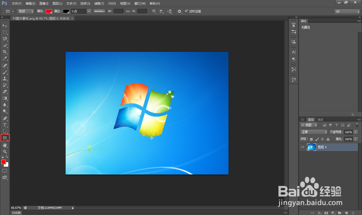Open the 形状 tool mode dropdown
Image resolution: width=362 pixels, height=215 pixels.
(x=26, y=11)
